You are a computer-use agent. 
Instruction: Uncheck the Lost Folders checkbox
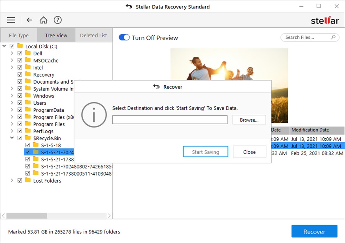coord(20,180)
